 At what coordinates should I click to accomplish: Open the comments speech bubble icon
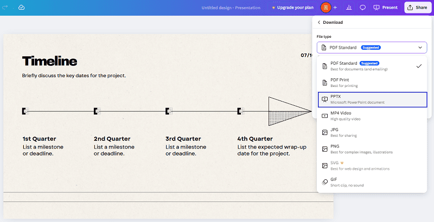coord(362,8)
